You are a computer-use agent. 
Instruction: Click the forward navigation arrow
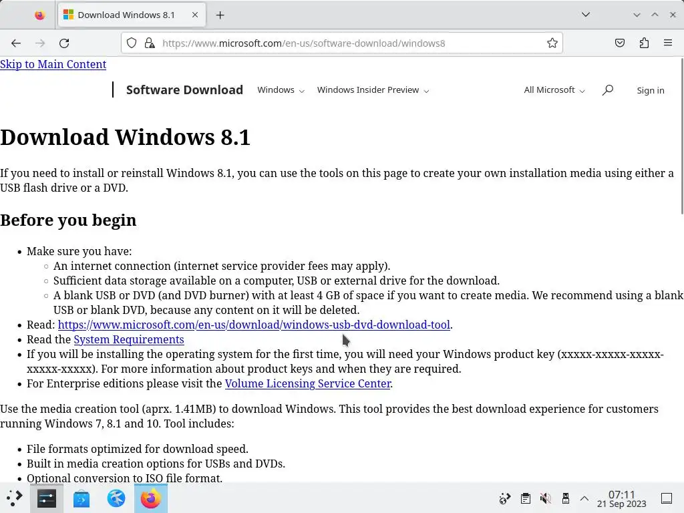(x=40, y=43)
